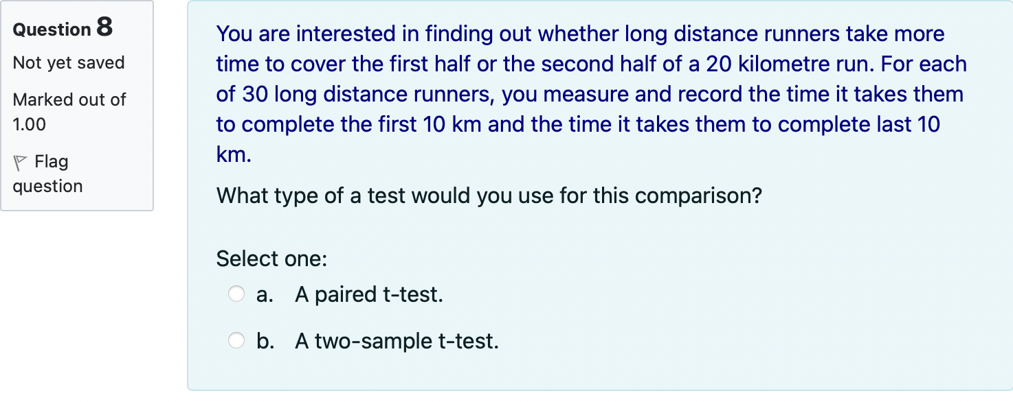
Task: Select radio button for 'A paired t-test'
Action: click(236, 294)
